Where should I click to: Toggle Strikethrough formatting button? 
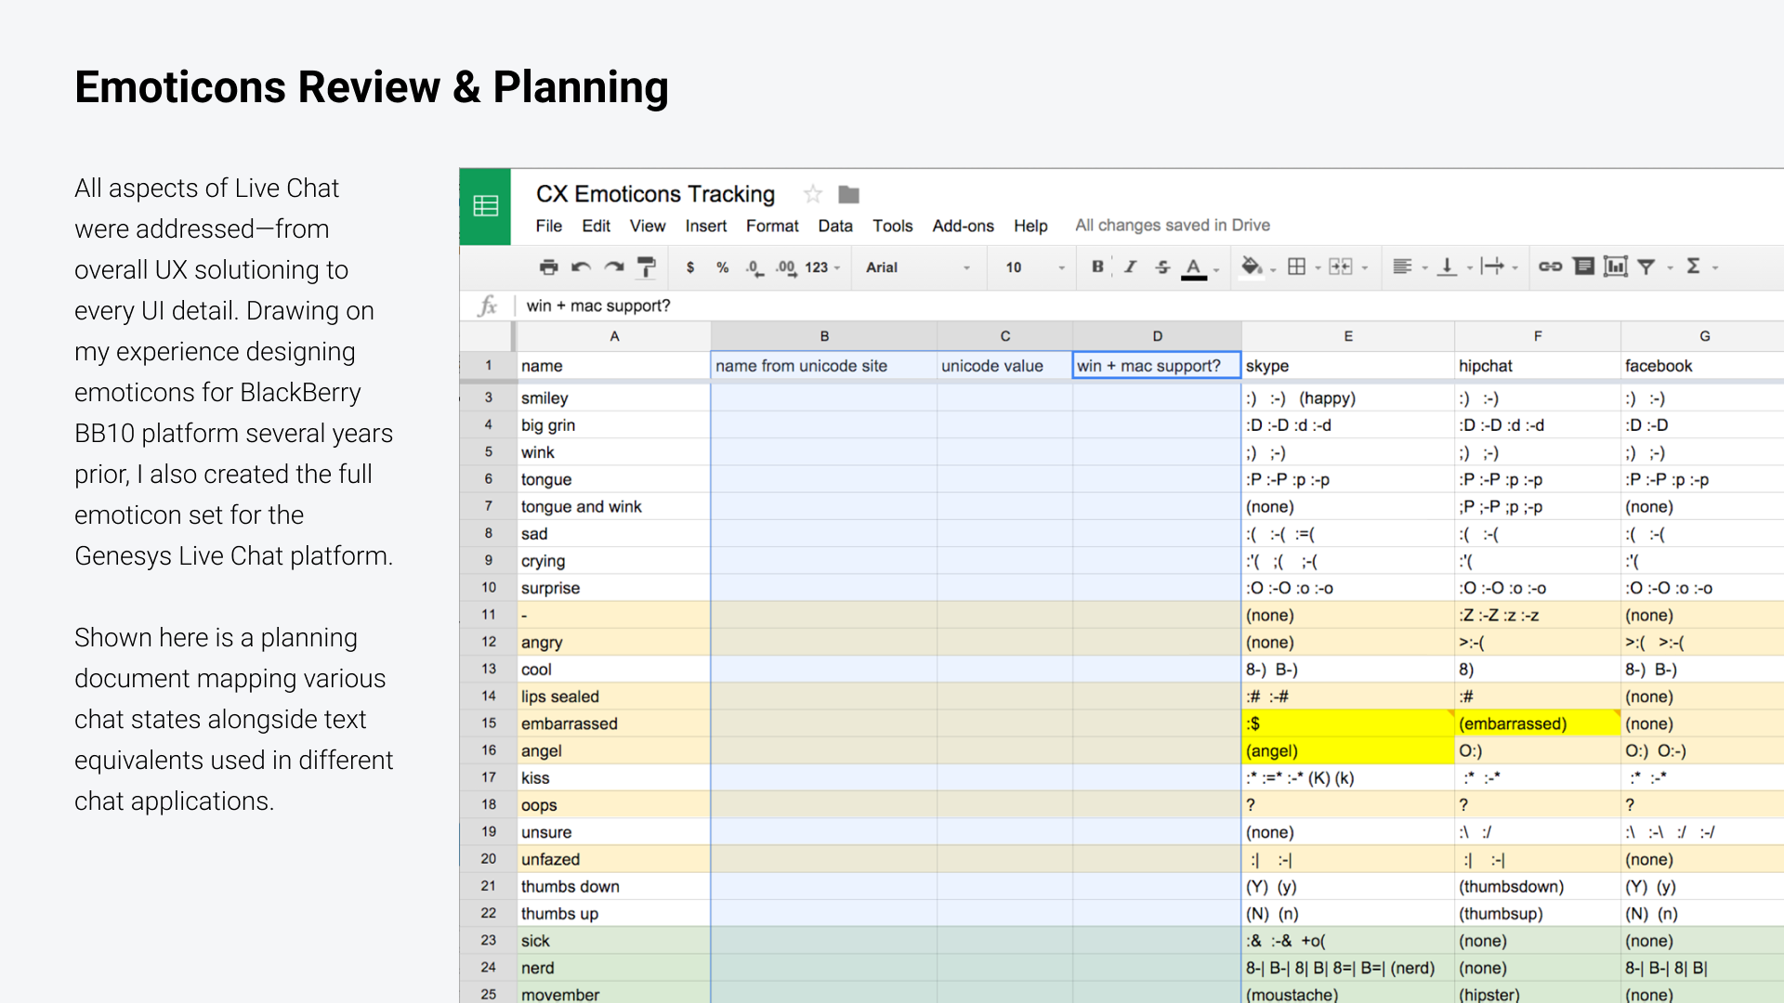[1162, 267]
